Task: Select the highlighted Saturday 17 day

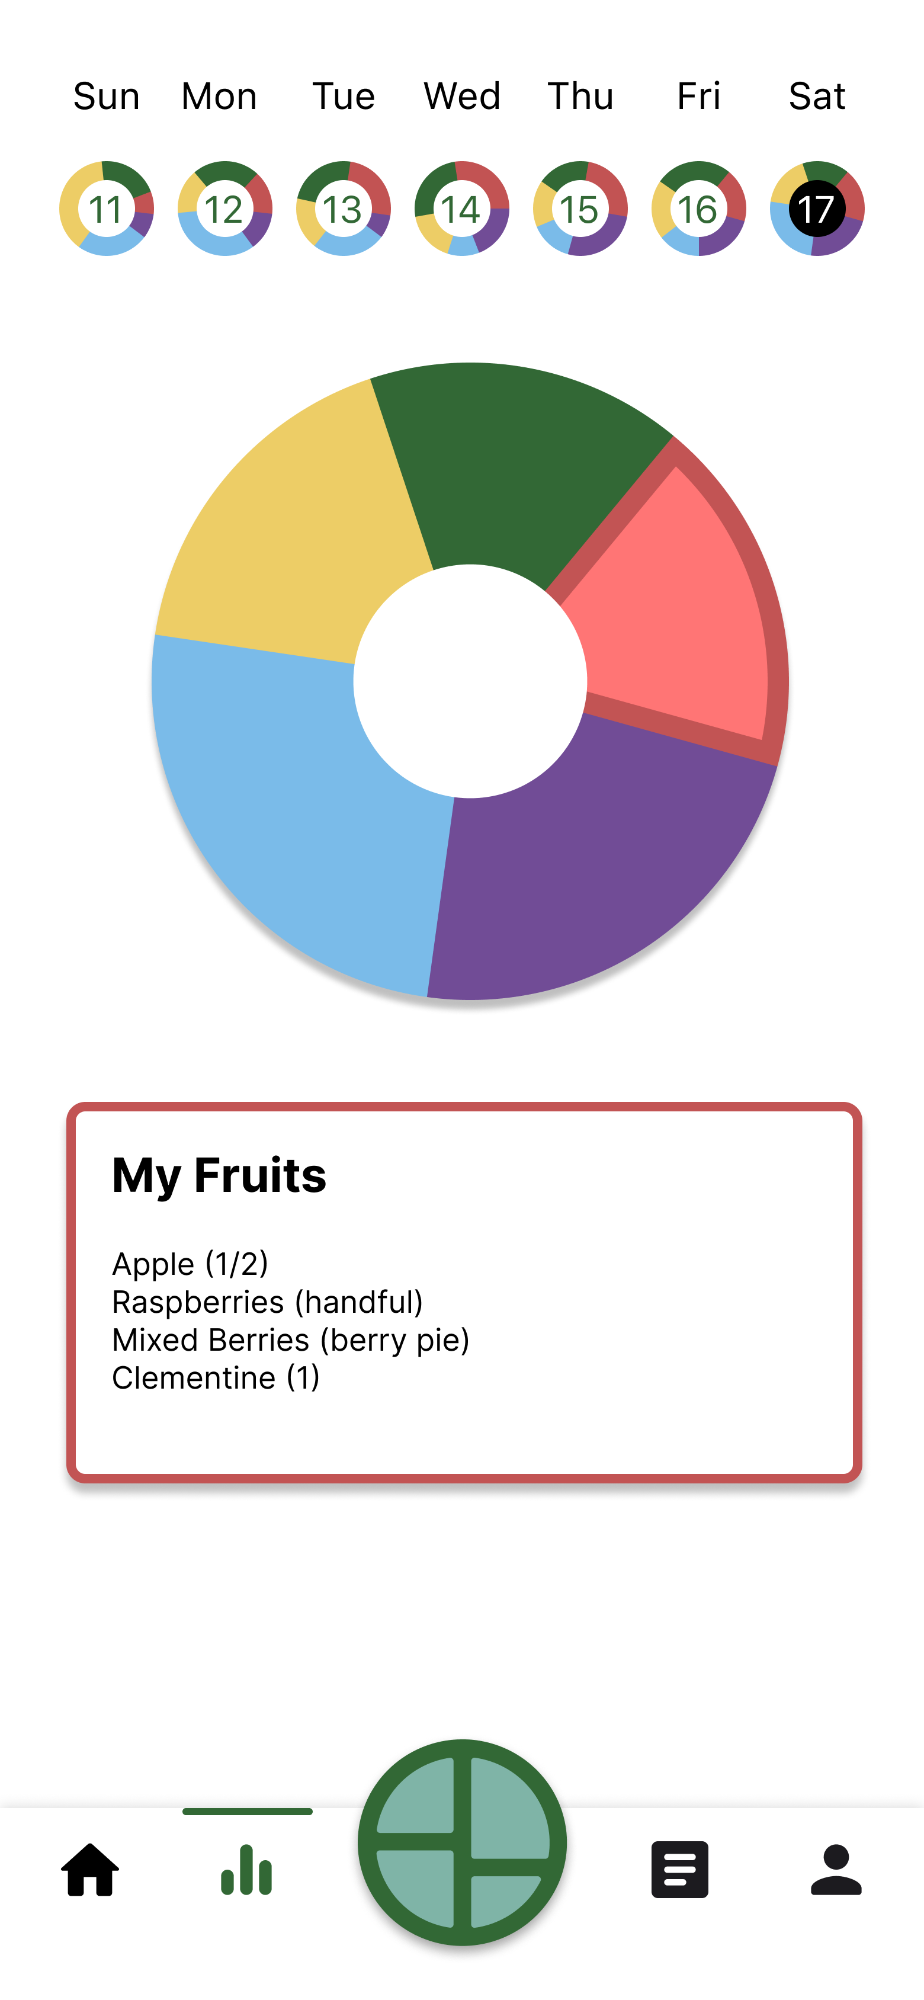Action: (x=817, y=208)
